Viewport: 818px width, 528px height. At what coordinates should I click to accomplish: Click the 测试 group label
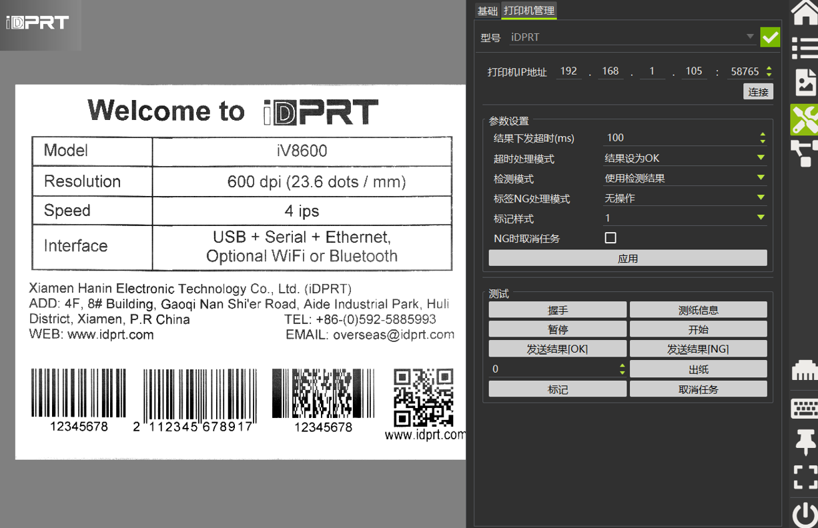(499, 293)
